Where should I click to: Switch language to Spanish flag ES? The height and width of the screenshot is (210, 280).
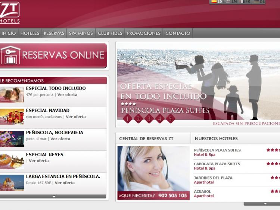pyautogui.click(x=217, y=1)
